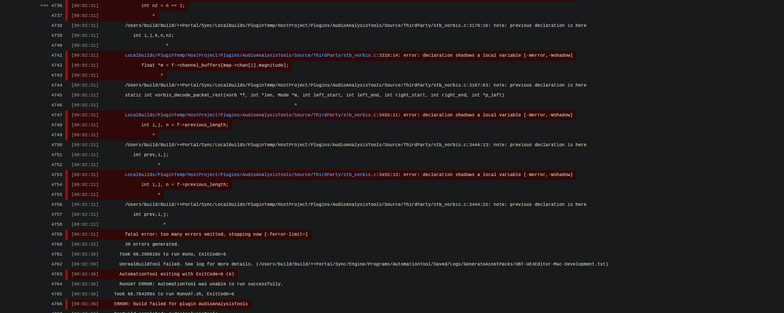Click note at stb_vorbis.c:3444:15 previous declaration
Screen dimensions: 784x313
coord(356,204)
